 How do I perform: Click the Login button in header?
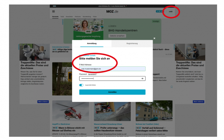click(x=170, y=12)
